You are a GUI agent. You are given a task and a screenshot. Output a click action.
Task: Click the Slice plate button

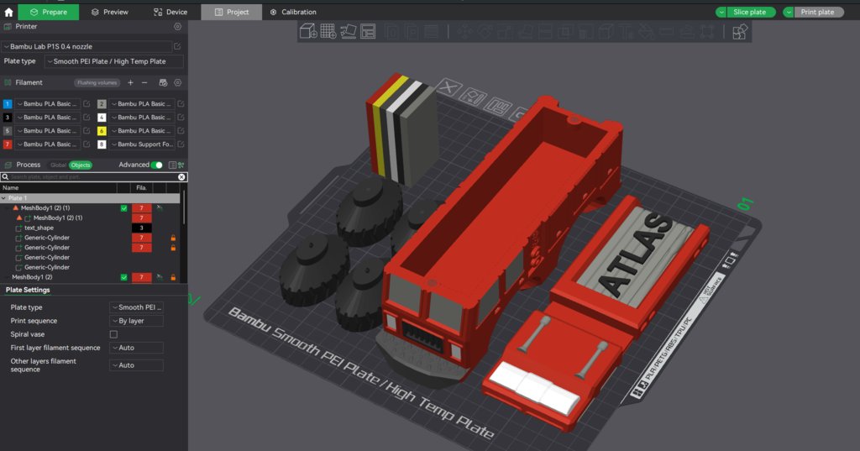(751, 12)
